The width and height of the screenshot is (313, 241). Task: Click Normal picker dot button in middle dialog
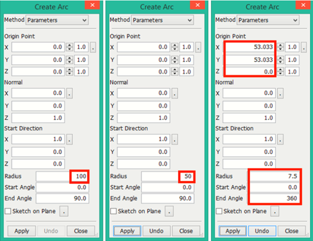point(175,93)
